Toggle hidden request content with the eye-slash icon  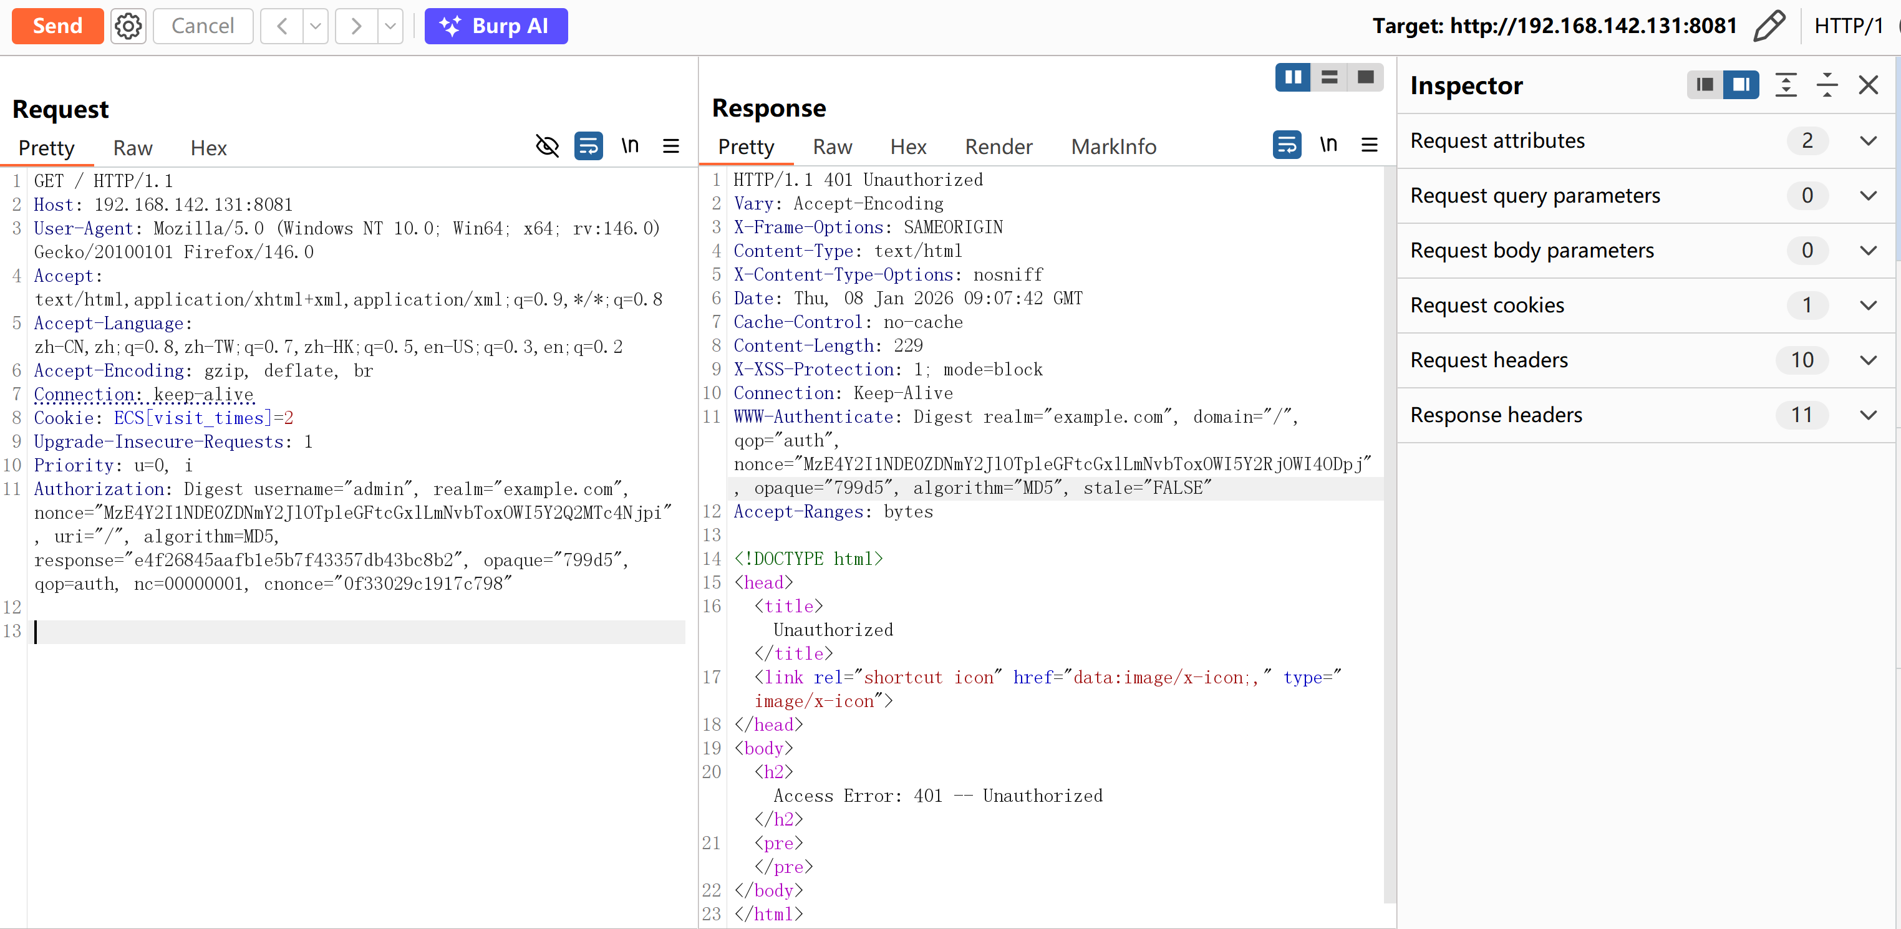coord(547,146)
